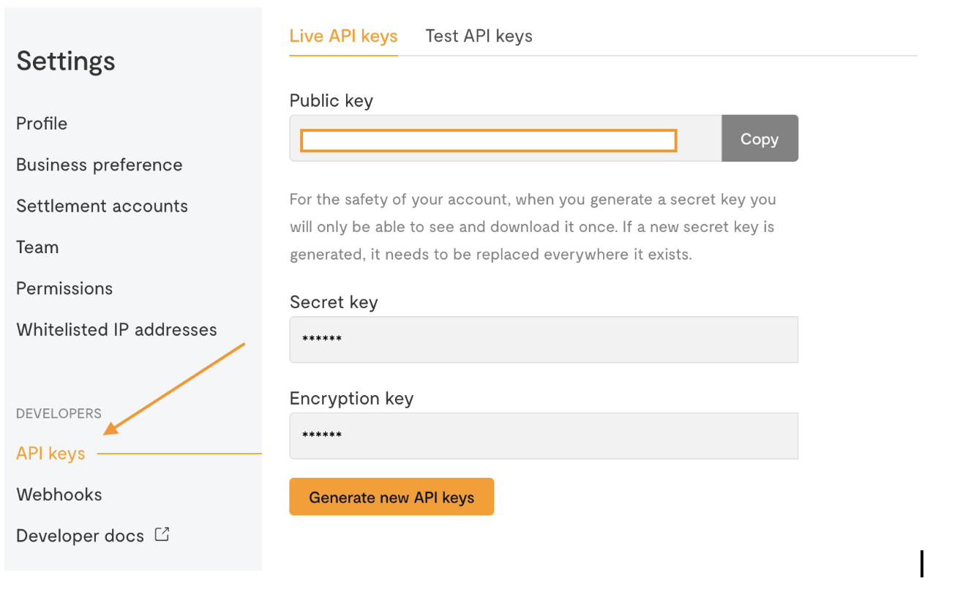Open the Developer docs link

click(x=80, y=536)
